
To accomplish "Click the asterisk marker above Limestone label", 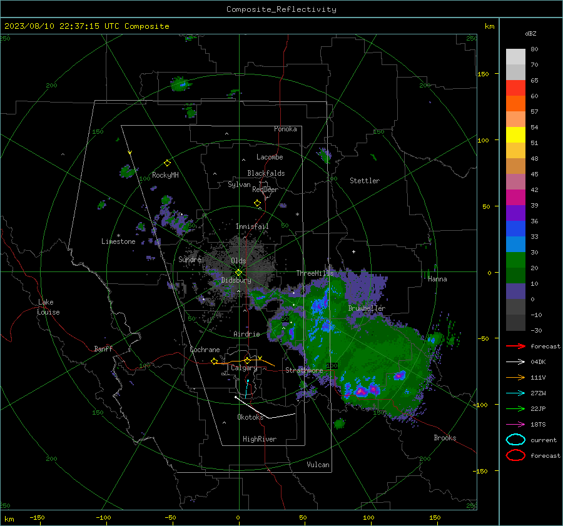I will coord(118,236).
